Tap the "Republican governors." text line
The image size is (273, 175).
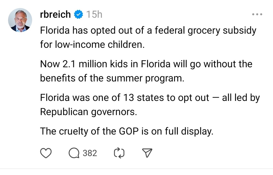(89, 112)
